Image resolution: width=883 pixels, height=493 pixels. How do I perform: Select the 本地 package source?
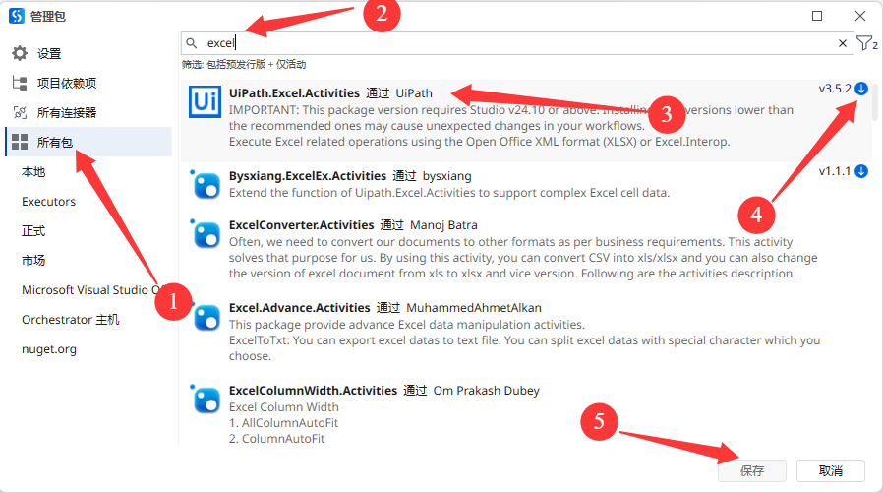33,172
